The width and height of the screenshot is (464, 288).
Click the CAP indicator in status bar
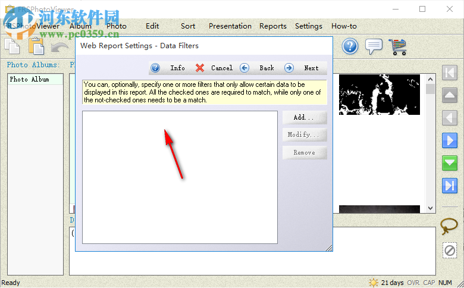coord(429,283)
